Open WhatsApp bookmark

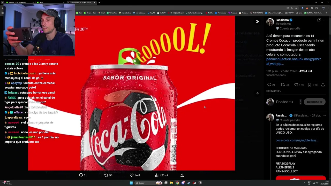pyautogui.click(x=111, y=13)
